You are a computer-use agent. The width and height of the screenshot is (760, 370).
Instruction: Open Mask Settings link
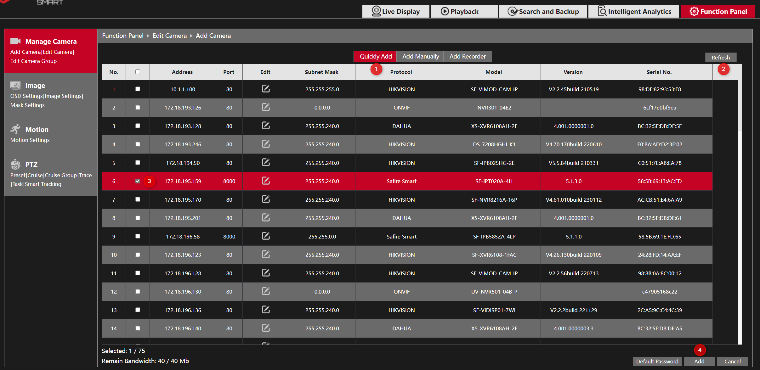27,105
